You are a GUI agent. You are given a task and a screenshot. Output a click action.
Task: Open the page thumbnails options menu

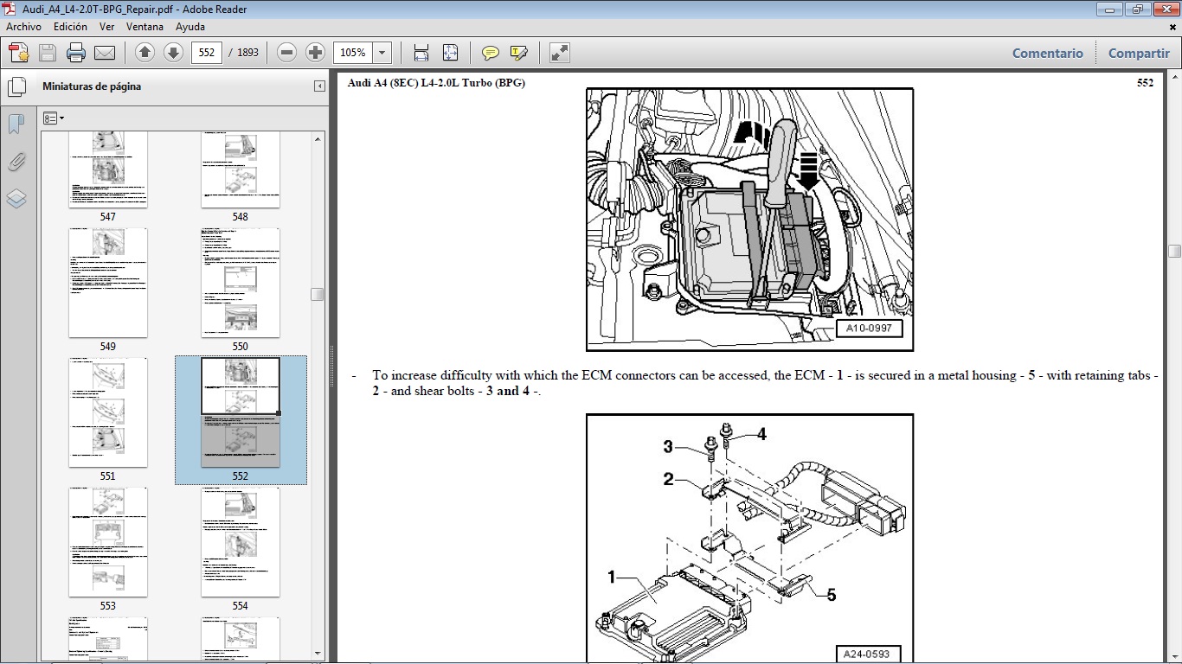pos(54,118)
